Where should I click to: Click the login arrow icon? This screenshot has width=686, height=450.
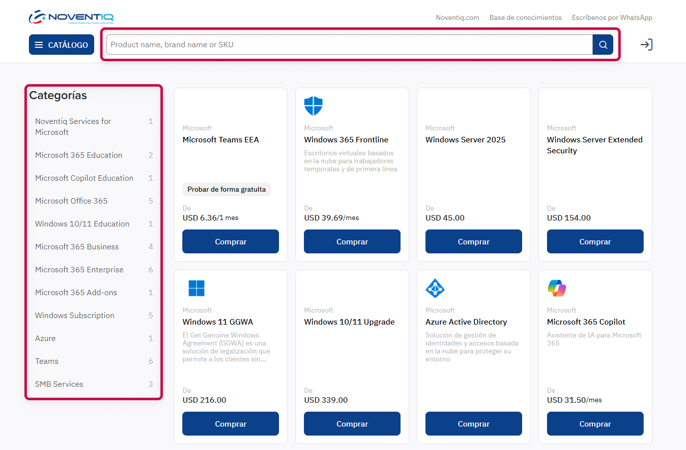(646, 45)
